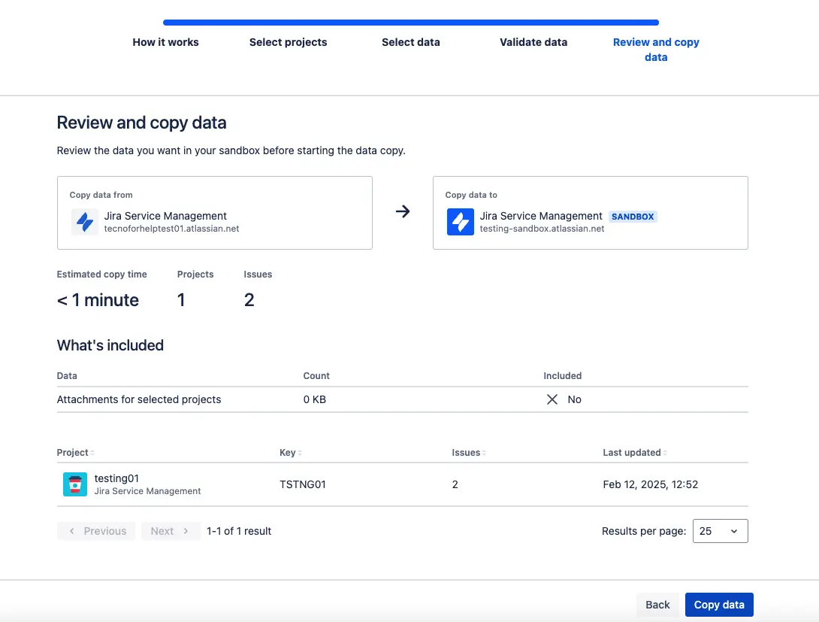This screenshot has width=819, height=622.
Task: Click the Results per page label
Action: point(644,531)
